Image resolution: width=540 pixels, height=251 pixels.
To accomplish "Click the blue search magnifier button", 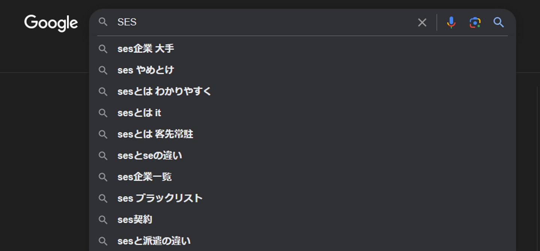I will pos(498,22).
